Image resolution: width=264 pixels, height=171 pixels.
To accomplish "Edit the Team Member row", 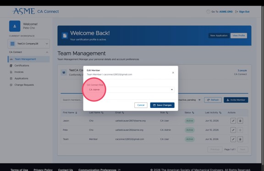I will [x=233, y=139].
